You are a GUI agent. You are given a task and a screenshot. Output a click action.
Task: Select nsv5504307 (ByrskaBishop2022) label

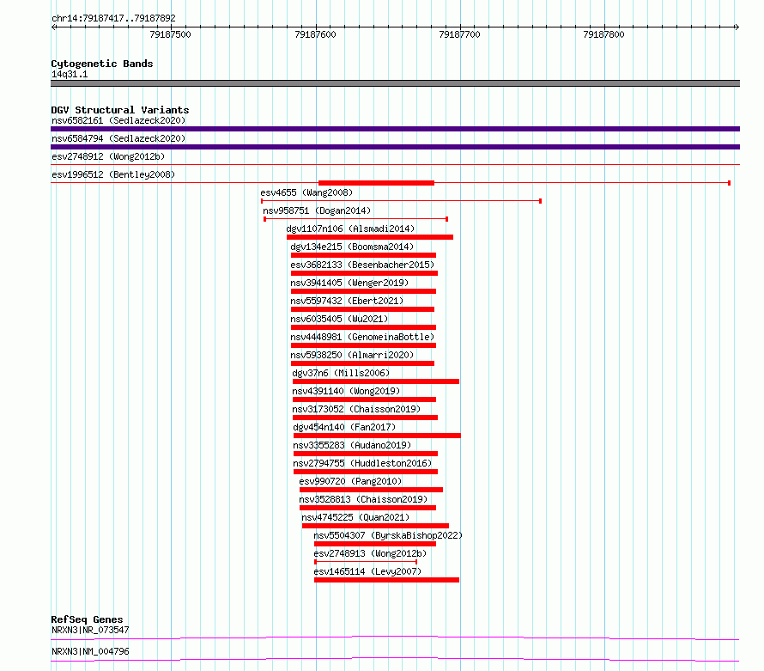click(388, 535)
